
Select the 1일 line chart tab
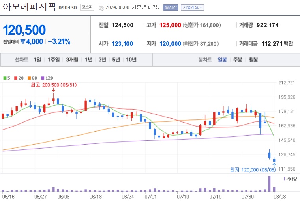[x=37, y=60]
